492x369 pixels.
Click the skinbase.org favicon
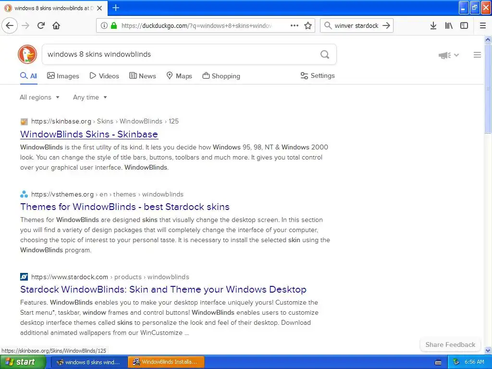(x=24, y=122)
